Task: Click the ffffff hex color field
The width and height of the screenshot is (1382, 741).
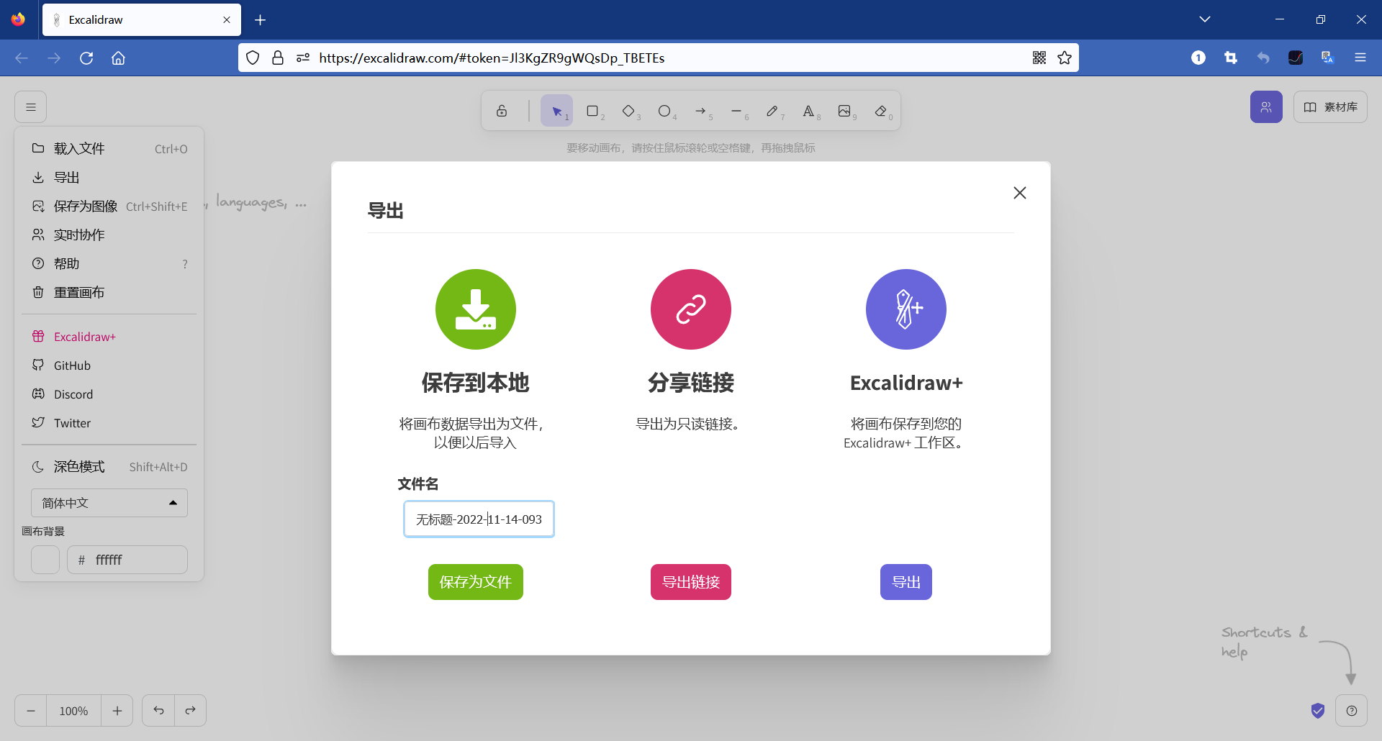Action: pos(127,560)
